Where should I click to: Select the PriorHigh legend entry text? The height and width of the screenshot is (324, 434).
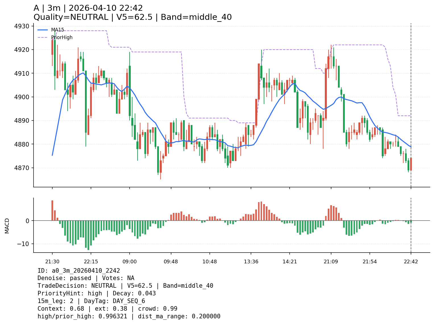(x=62, y=37)
